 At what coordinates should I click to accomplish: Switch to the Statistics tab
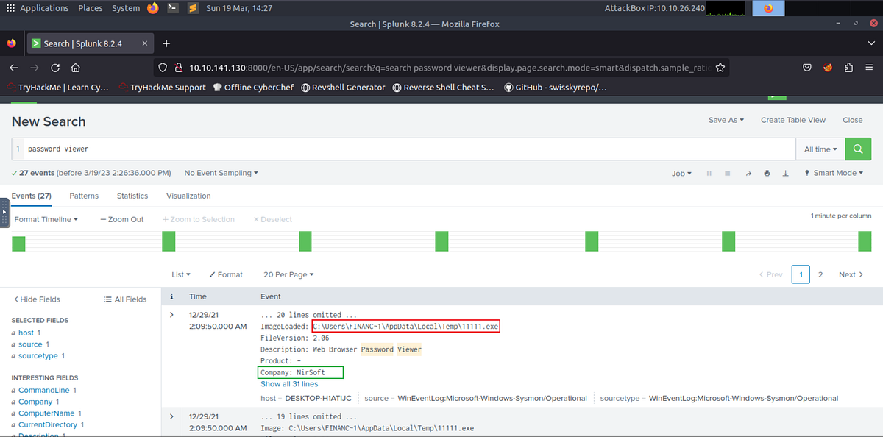pyautogui.click(x=132, y=196)
